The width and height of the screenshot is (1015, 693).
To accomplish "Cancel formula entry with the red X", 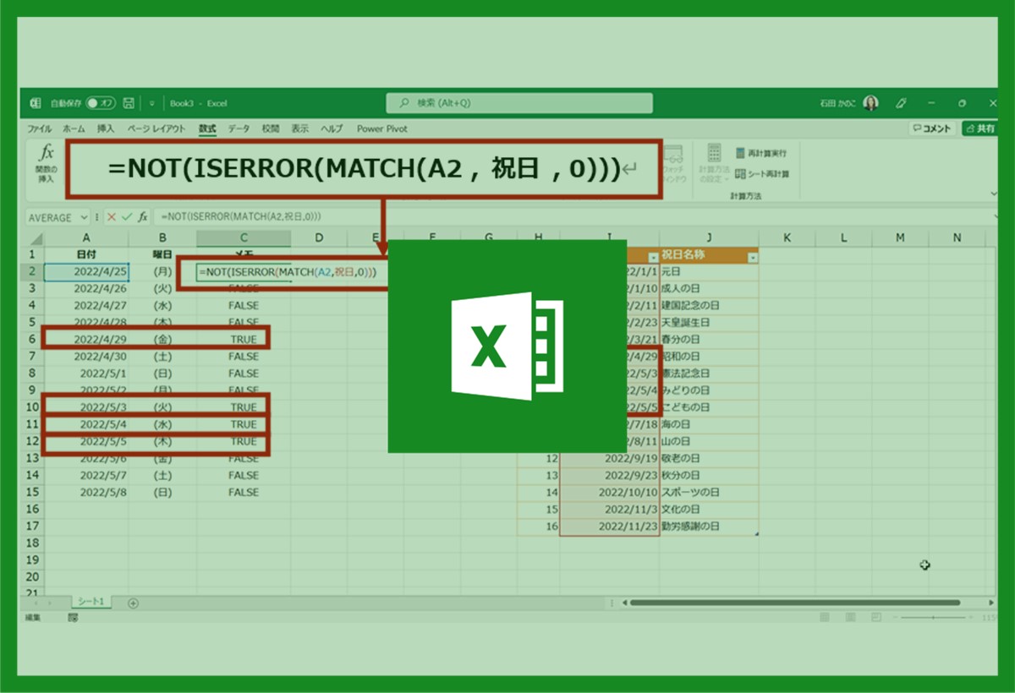I will pos(112,217).
